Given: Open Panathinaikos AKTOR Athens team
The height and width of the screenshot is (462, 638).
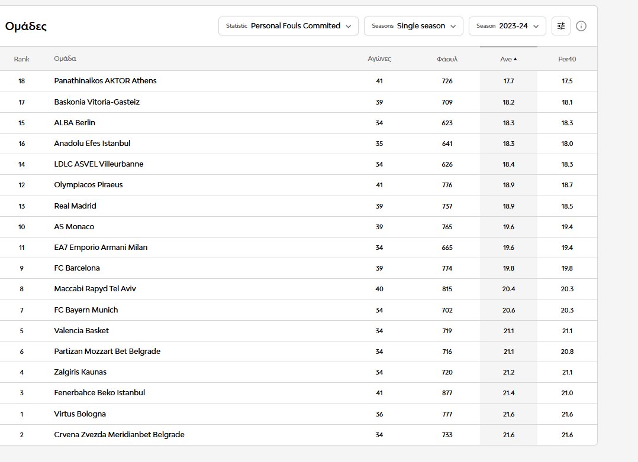Looking at the screenshot, I should pyautogui.click(x=105, y=80).
